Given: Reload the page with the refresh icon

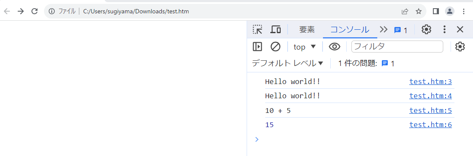Looking at the screenshot, I should click(34, 12).
